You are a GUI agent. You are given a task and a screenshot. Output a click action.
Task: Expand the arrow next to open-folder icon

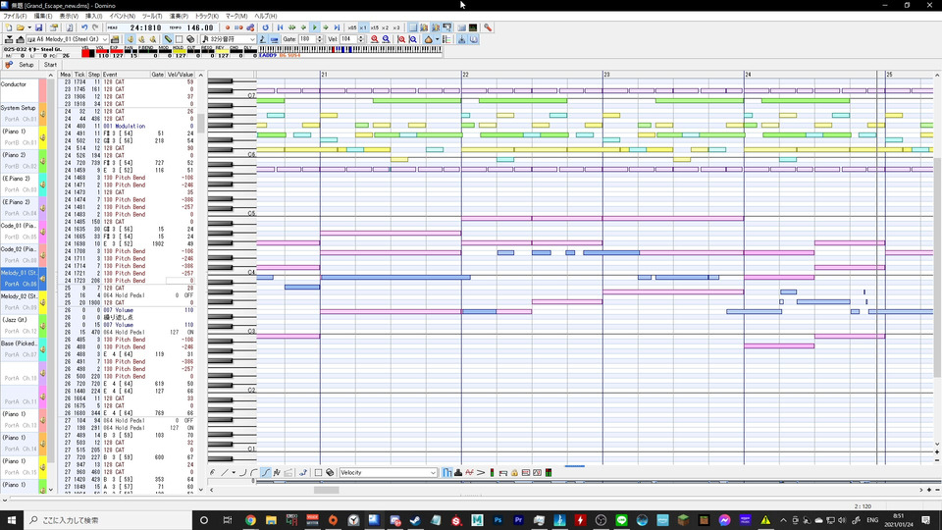(28, 27)
